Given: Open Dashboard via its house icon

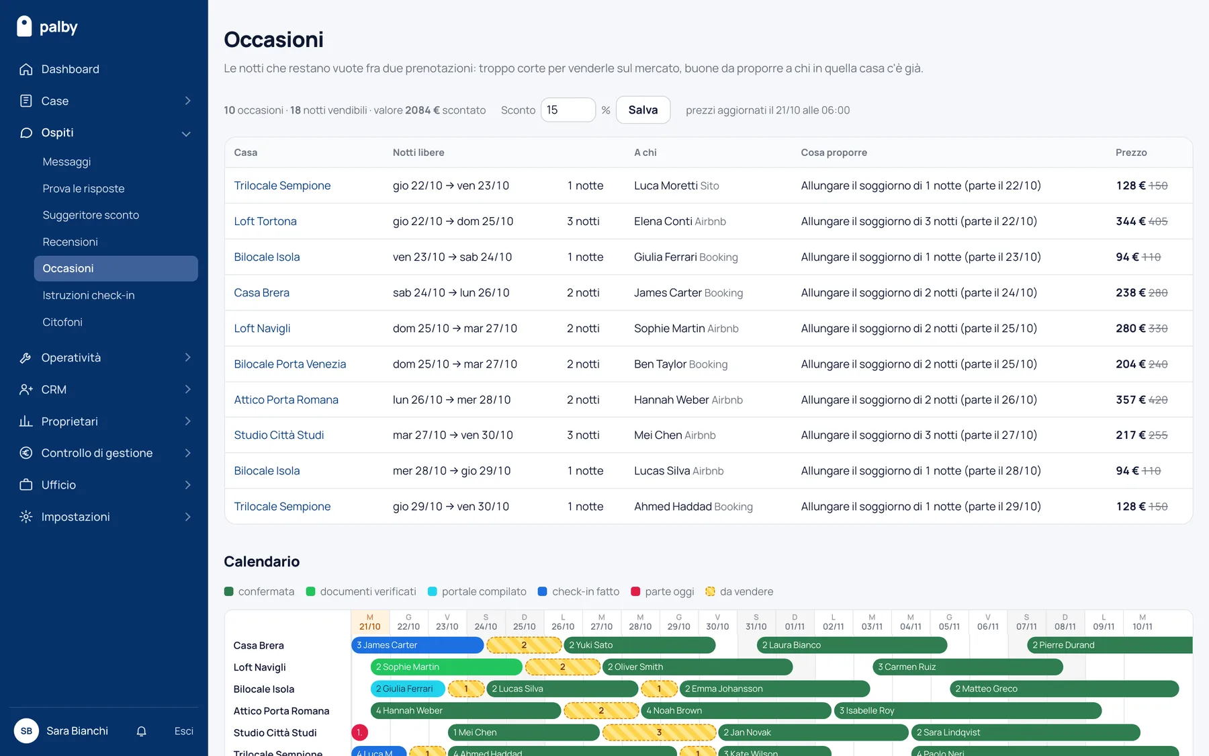Looking at the screenshot, I should tap(26, 69).
